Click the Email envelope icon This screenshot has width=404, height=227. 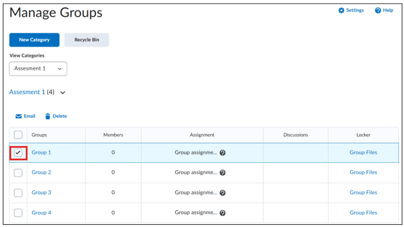18,116
